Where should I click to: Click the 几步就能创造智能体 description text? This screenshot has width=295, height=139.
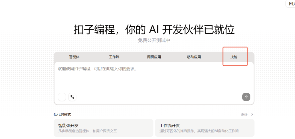coord(87,131)
